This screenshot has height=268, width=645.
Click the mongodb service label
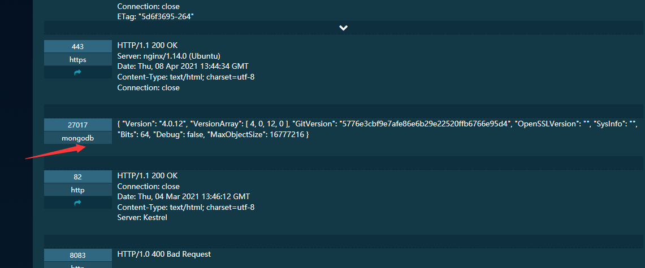pos(78,138)
